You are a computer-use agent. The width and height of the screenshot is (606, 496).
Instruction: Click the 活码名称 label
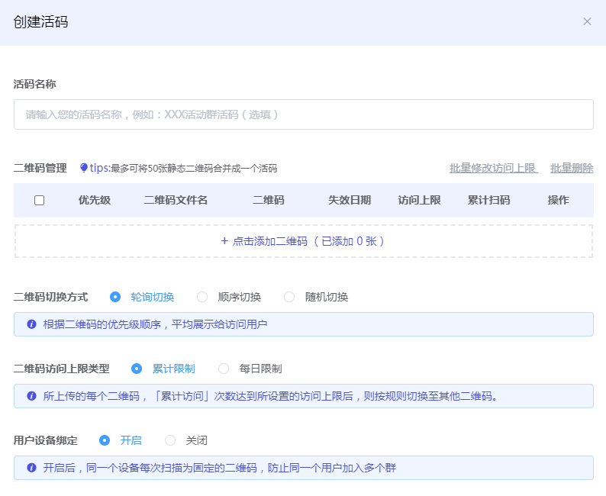pos(35,84)
